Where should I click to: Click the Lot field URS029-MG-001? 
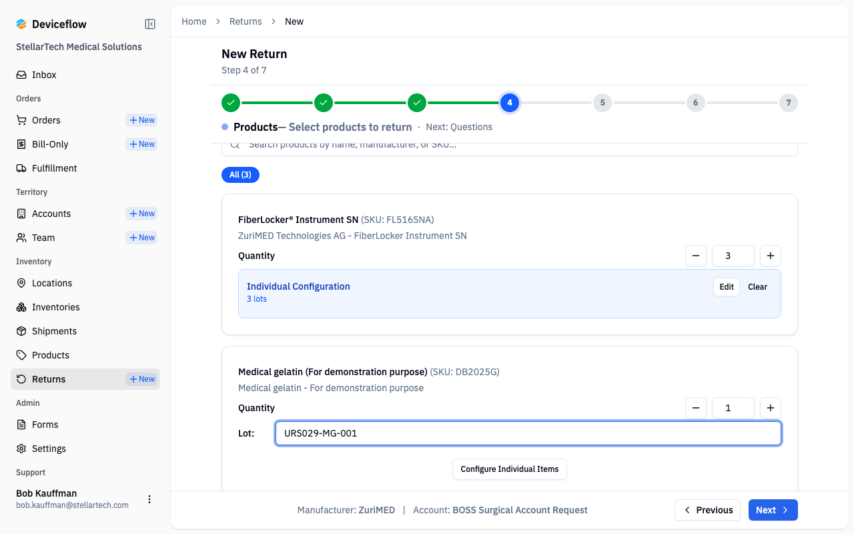pyautogui.click(x=528, y=433)
